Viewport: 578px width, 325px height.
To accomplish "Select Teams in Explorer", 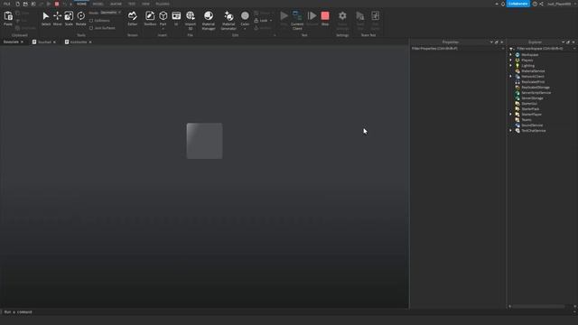I will pos(526,120).
